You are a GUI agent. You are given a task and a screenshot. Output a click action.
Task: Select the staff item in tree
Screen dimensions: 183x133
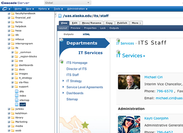(23, 105)
